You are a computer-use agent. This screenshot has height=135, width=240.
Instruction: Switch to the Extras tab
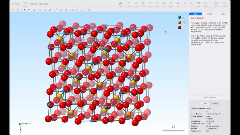[x=223, y=14]
